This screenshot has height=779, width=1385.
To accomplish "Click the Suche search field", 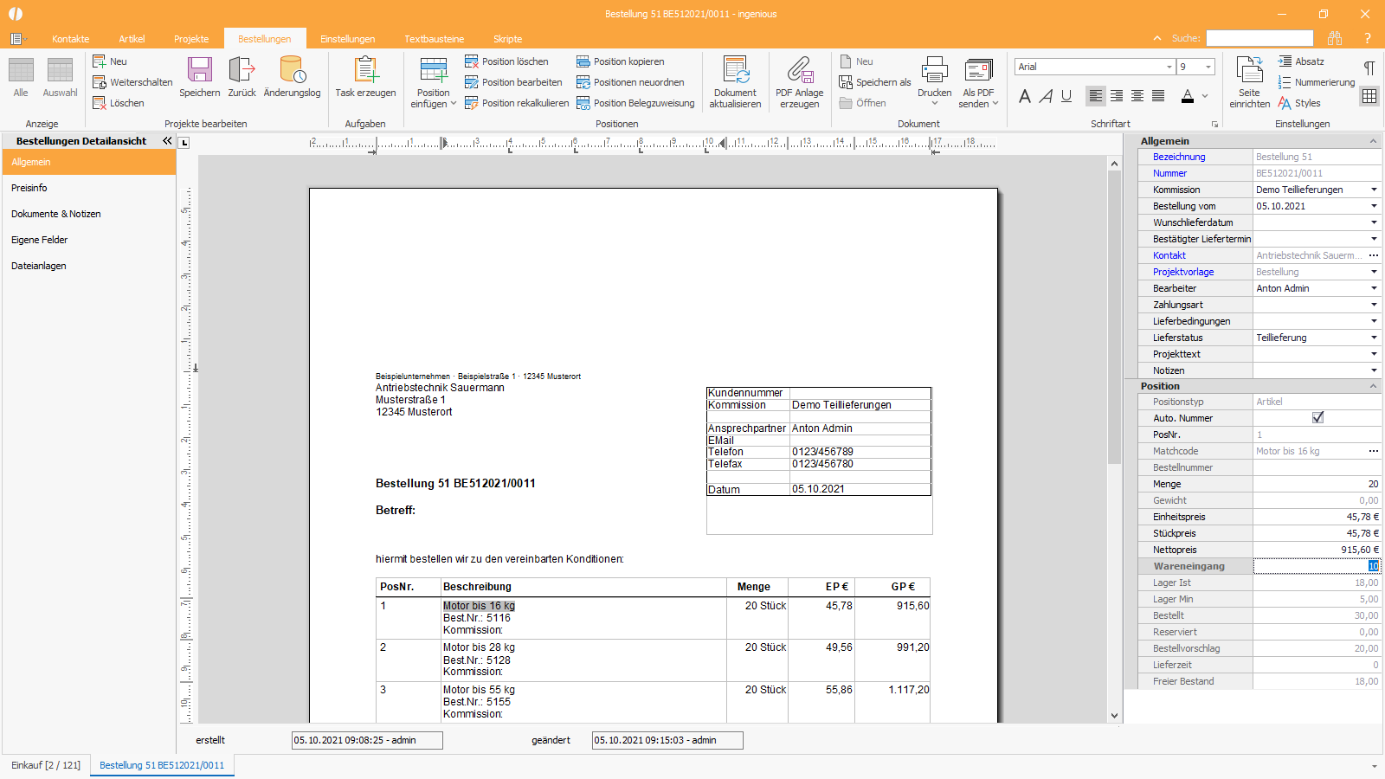I will tap(1259, 38).
